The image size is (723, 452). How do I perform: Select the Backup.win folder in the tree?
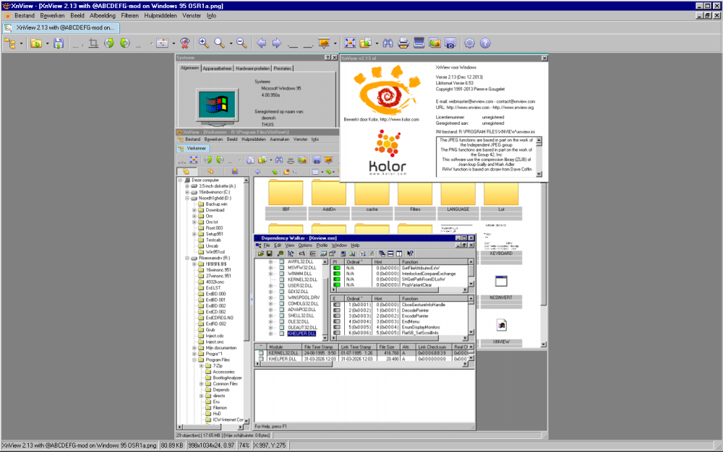(215, 204)
